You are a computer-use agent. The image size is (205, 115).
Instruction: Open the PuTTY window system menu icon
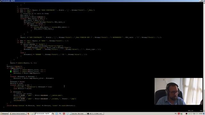[1, 1]
